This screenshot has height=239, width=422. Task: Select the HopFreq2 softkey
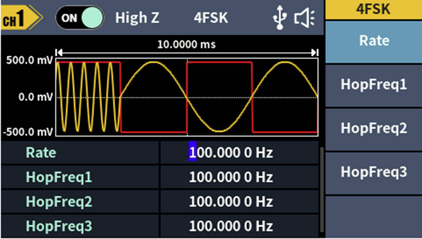pyautogui.click(x=373, y=128)
